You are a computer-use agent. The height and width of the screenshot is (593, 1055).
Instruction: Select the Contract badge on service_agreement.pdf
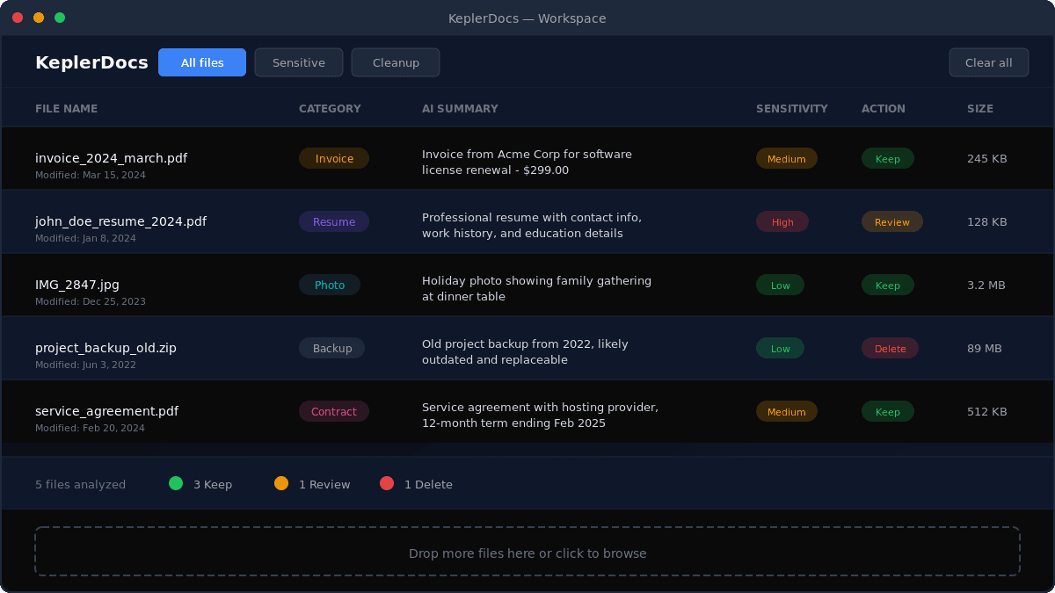tap(334, 411)
